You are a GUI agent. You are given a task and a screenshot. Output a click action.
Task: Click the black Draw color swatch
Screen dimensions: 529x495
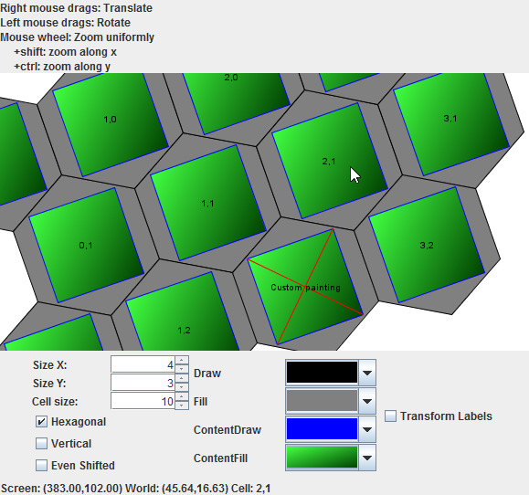point(322,373)
